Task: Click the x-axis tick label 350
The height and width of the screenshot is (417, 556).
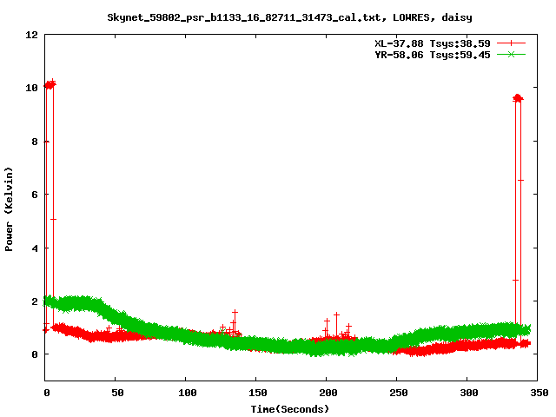Action: coord(539,393)
